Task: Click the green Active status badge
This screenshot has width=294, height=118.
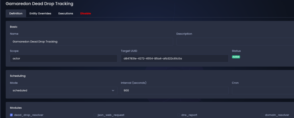Action: pos(236,57)
